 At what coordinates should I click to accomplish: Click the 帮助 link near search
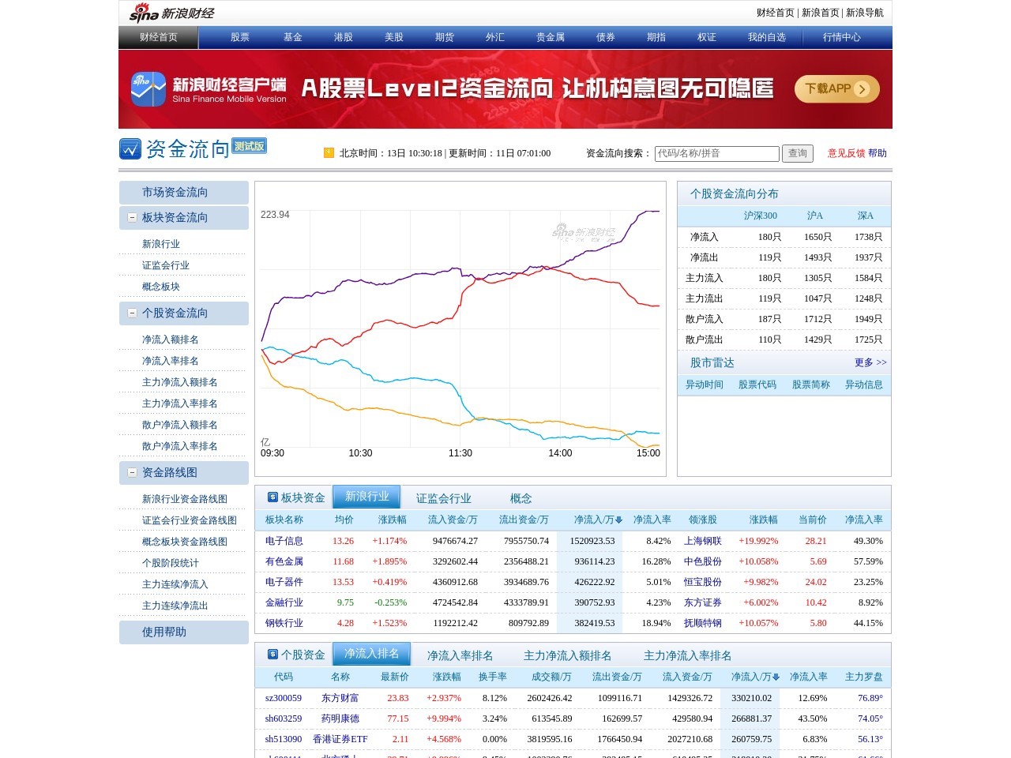[x=878, y=153]
